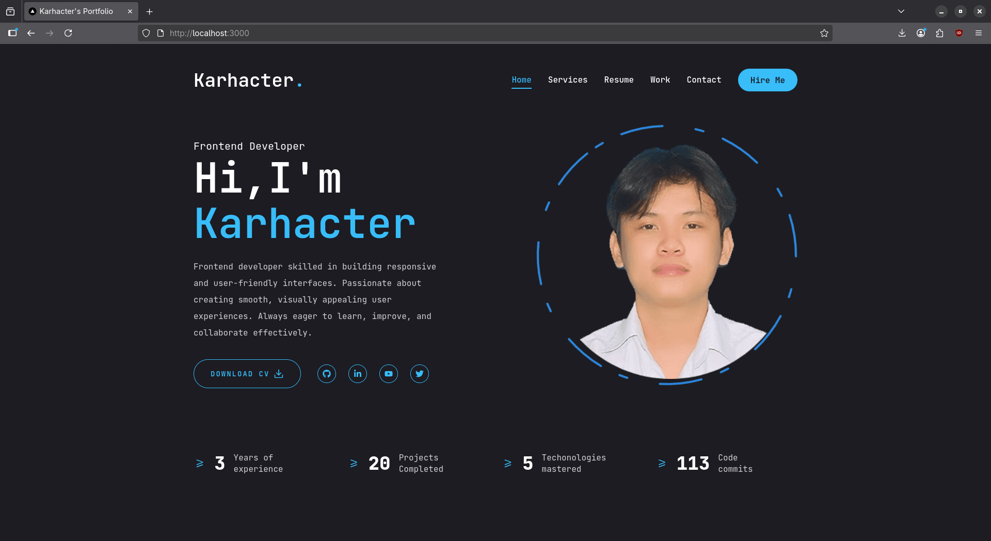Select the Work nav link
Screen dimensions: 991x541
tap(660, 80)
